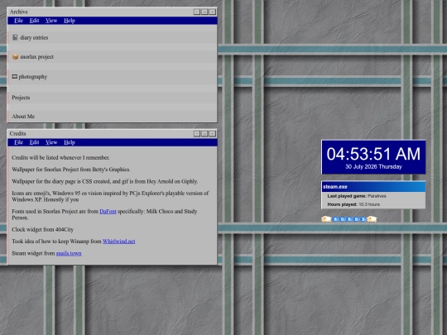Click the right sheep icon by the counter

tap(372, 219)
